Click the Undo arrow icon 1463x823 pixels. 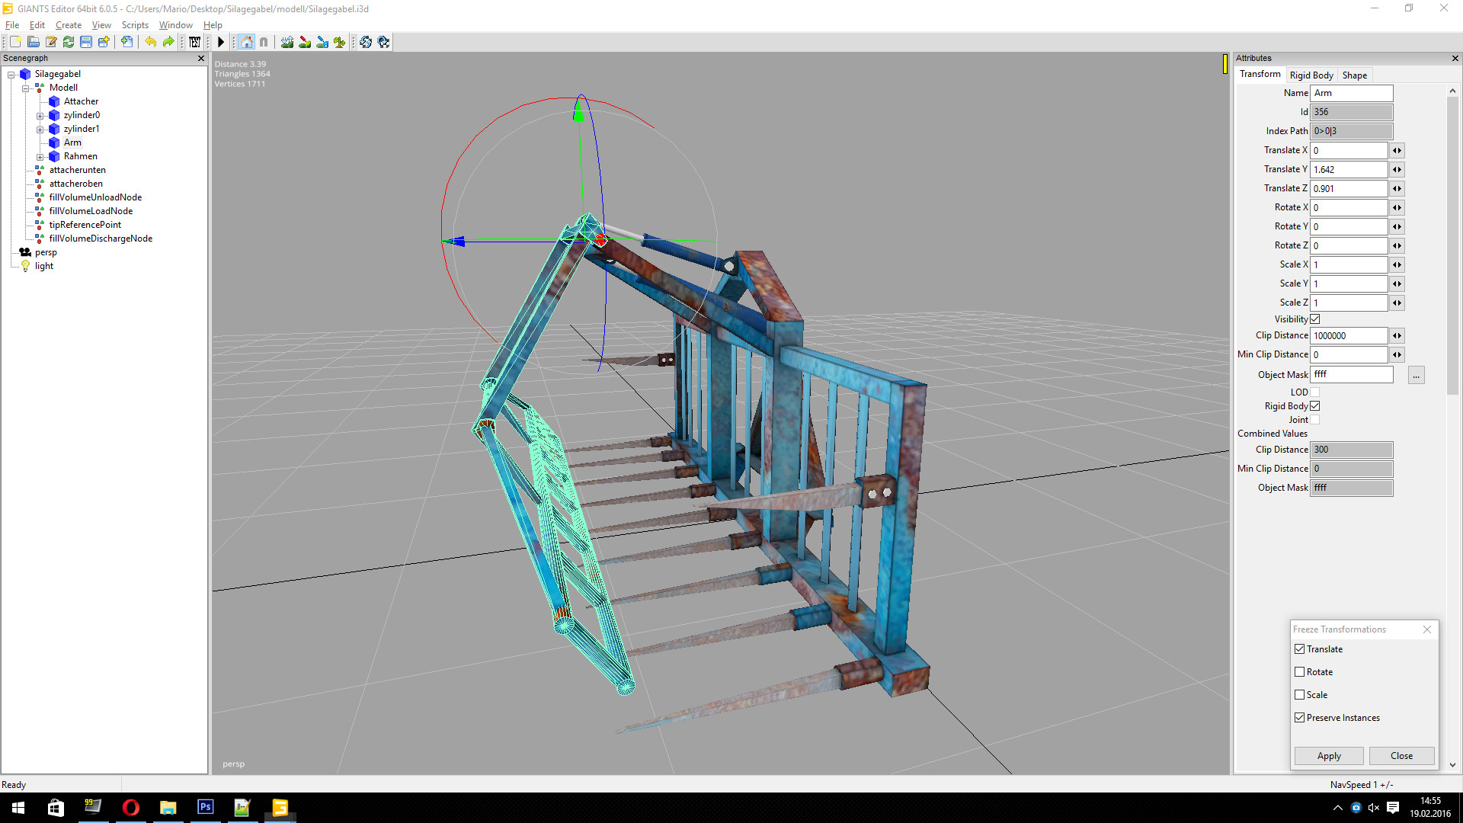pyautogui.click(x=151, y=42)
